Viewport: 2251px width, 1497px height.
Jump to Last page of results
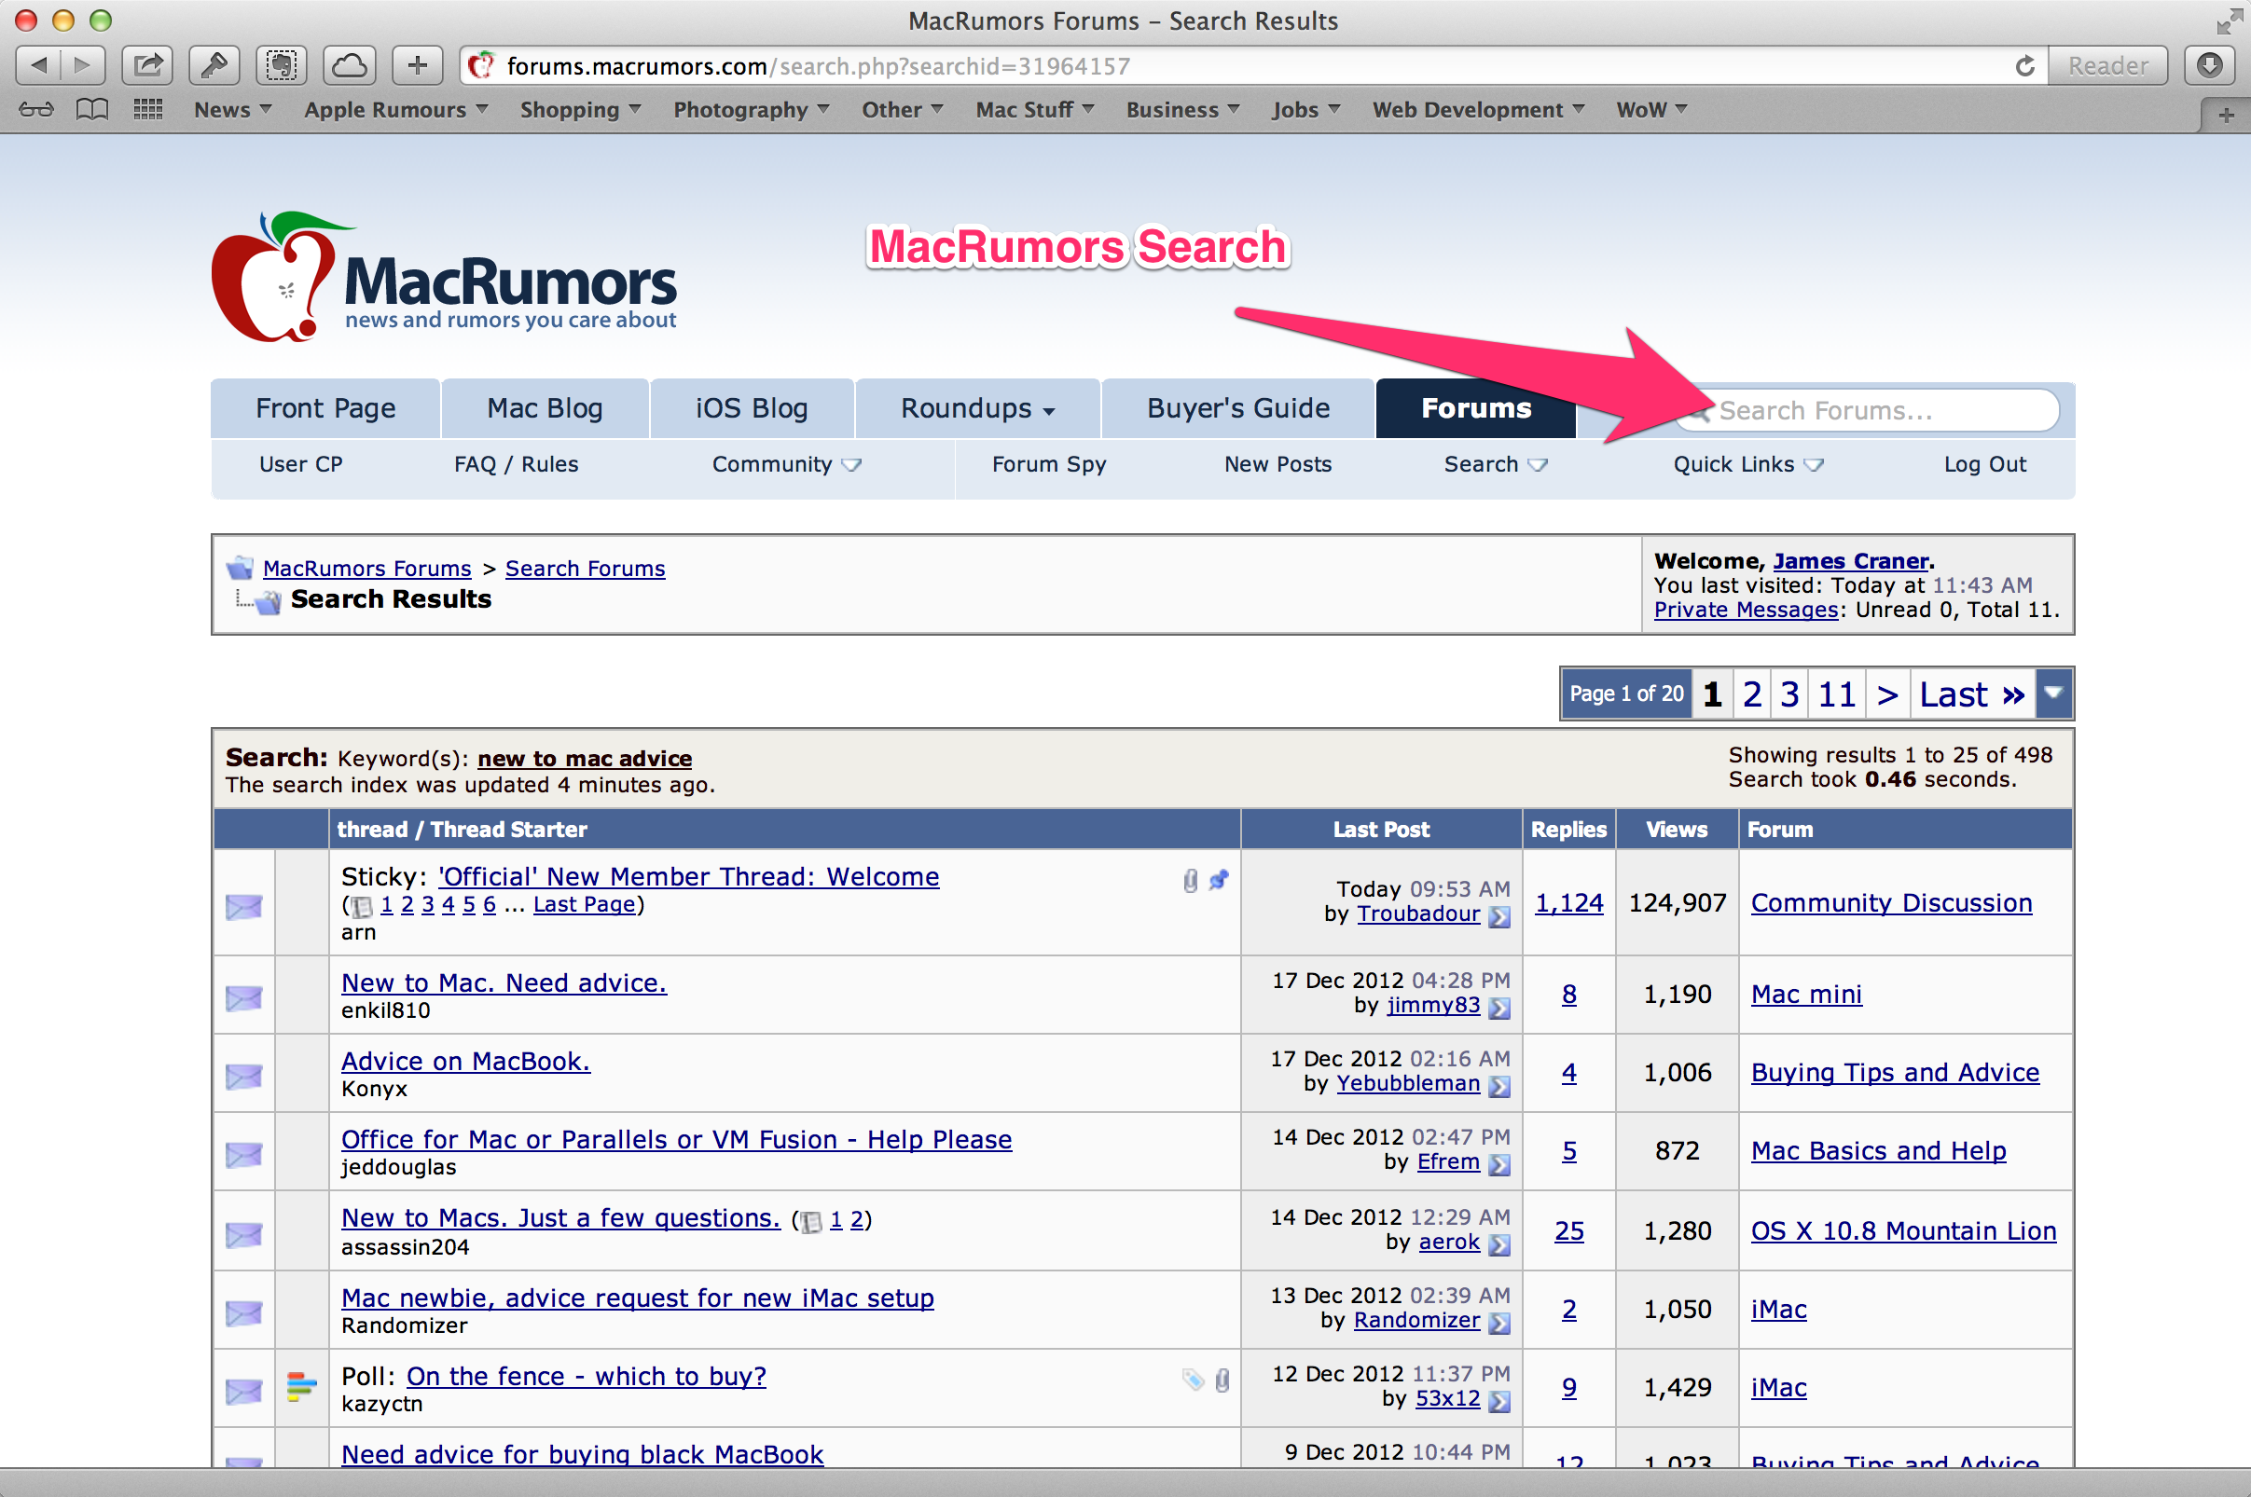tap(1971, 694)
